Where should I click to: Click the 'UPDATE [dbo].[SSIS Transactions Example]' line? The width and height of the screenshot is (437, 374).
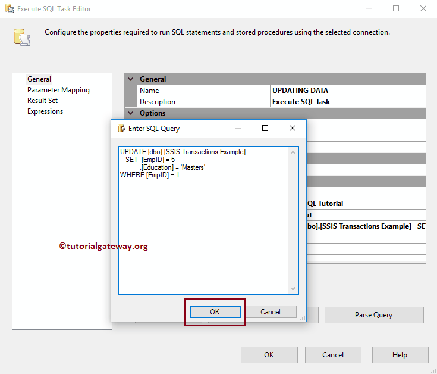pyautogui.click(x=183, y=152)
